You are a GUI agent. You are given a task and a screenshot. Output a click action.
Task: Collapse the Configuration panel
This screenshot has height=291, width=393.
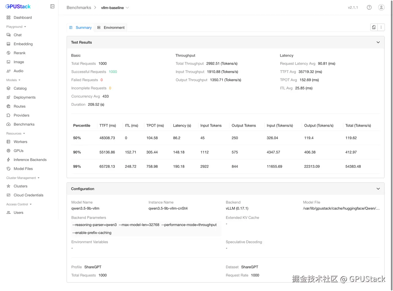378,189
